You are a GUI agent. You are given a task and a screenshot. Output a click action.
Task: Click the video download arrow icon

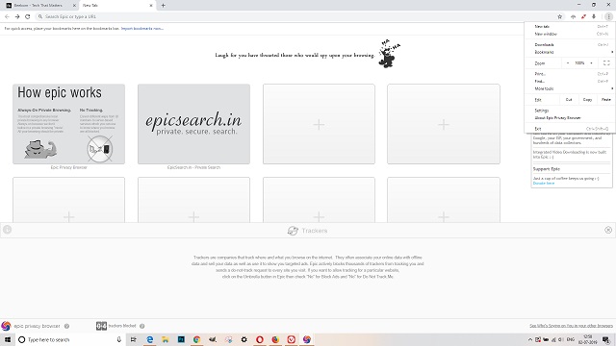tap(594, 16)
